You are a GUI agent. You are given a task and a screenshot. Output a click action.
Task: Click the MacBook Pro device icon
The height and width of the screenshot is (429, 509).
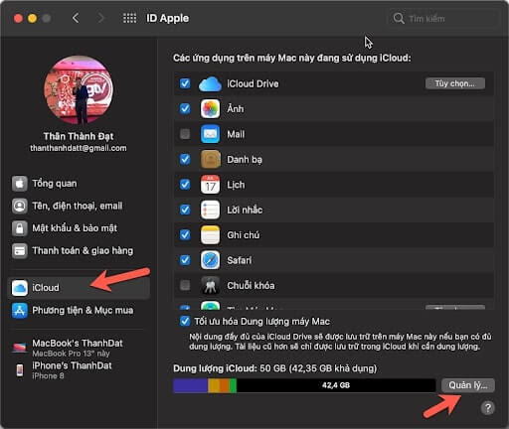(19, 348)
